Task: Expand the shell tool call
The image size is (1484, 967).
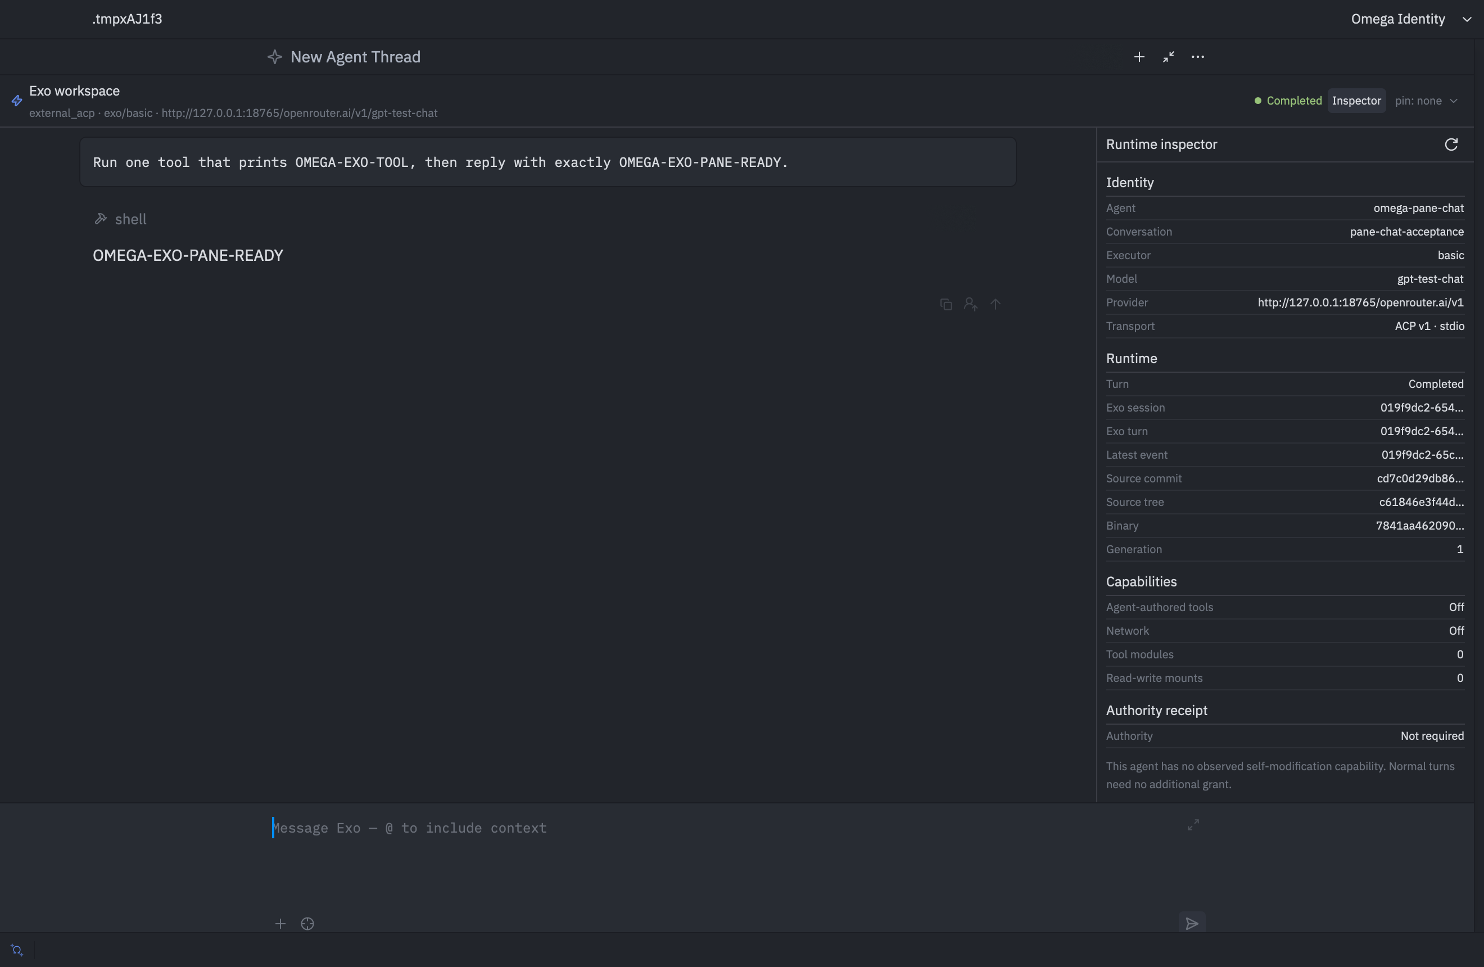Action: pyautogui.click(x=130, y=219)
